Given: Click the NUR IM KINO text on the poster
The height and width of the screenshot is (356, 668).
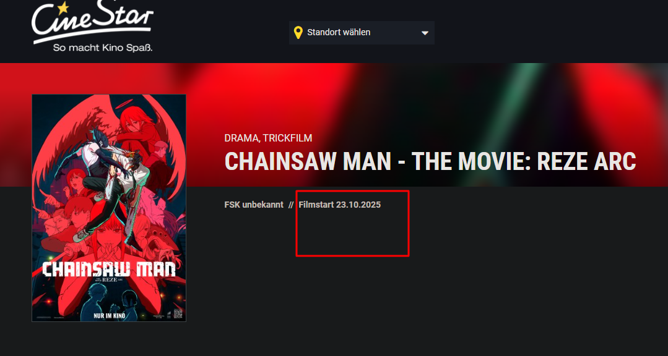Looking at the screenshot, I should (x=109, y=316).
